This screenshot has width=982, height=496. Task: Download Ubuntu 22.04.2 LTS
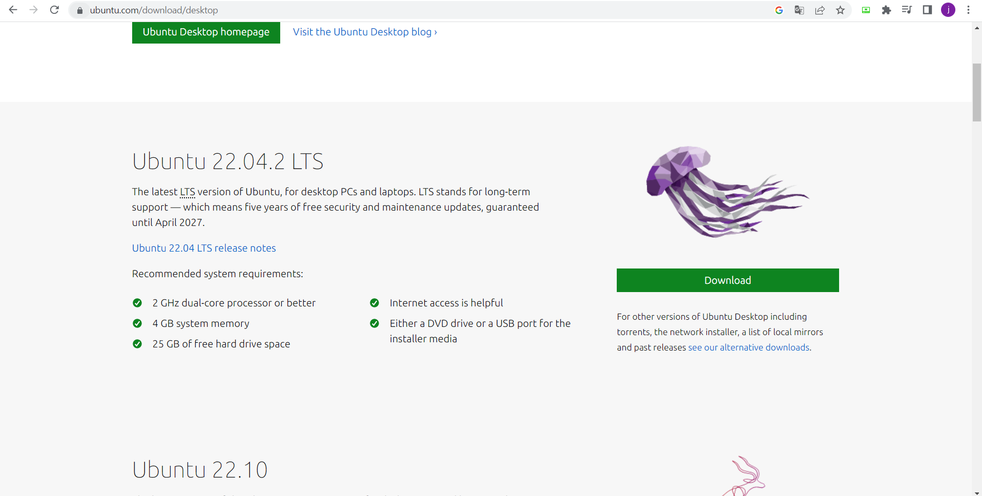[x=727, y=280]
